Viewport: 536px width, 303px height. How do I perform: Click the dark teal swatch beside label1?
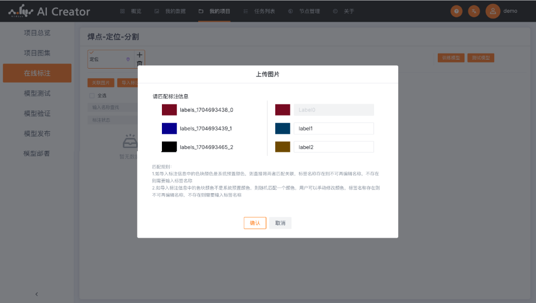point(283,128)
